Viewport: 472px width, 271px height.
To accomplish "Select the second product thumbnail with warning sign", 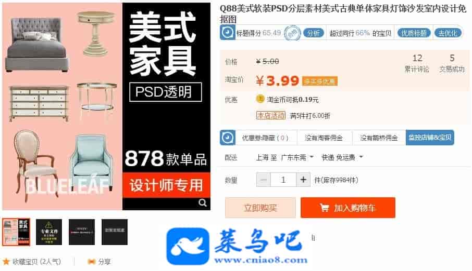I will coord(49,232).
